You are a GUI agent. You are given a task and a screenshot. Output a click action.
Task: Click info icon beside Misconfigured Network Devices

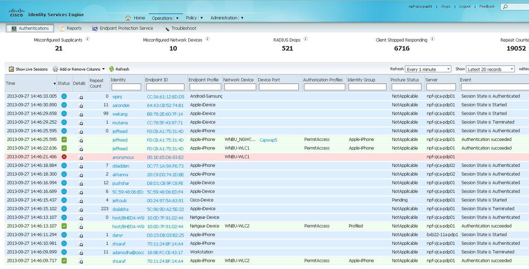(x=207, y=39)
